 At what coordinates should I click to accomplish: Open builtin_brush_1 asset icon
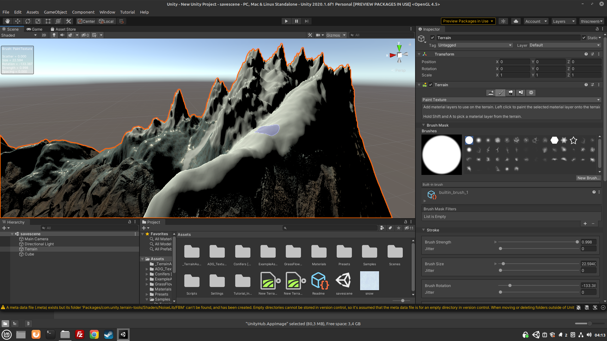432,194
